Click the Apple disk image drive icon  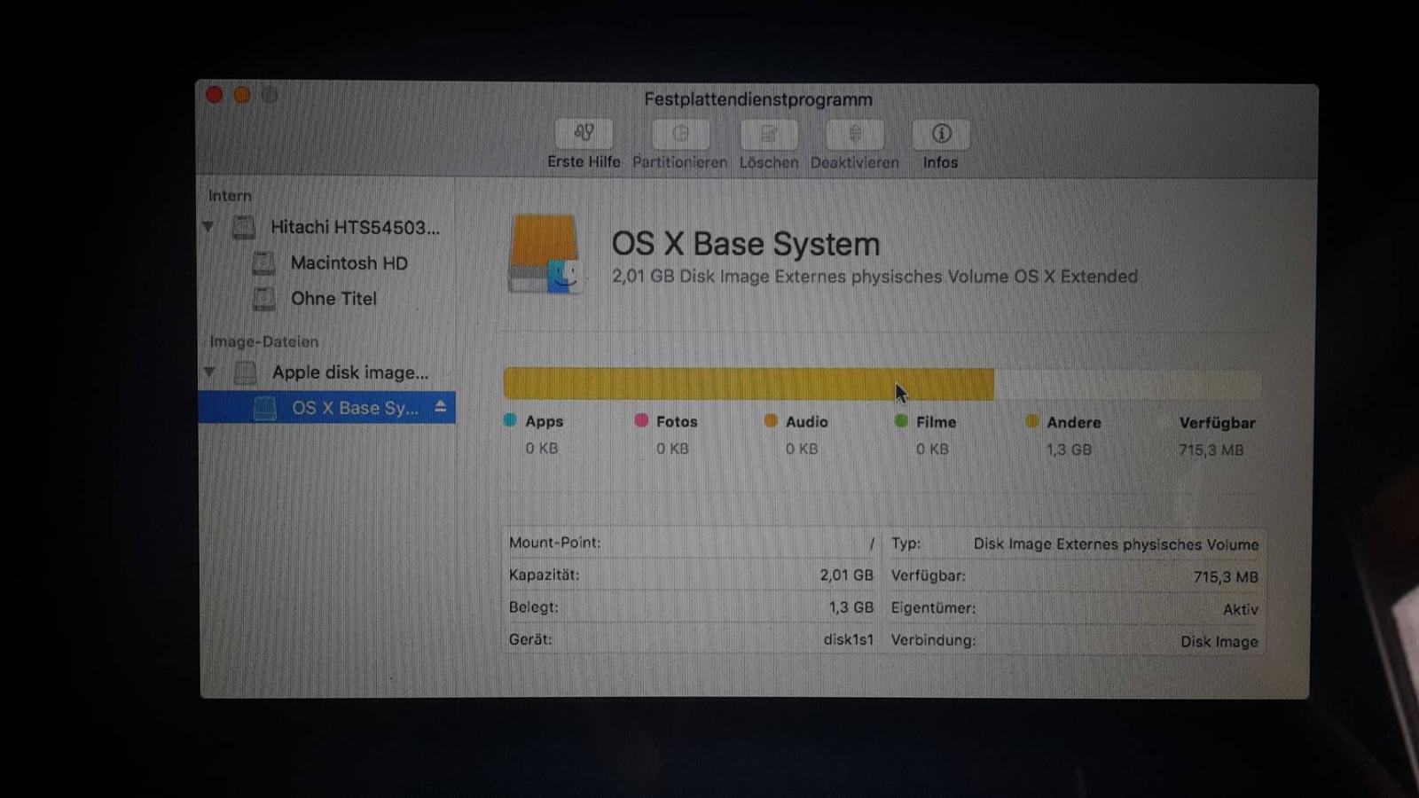click(x=245, y=372)
